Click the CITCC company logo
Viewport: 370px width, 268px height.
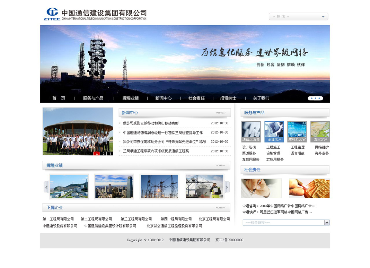coord(95,14)
